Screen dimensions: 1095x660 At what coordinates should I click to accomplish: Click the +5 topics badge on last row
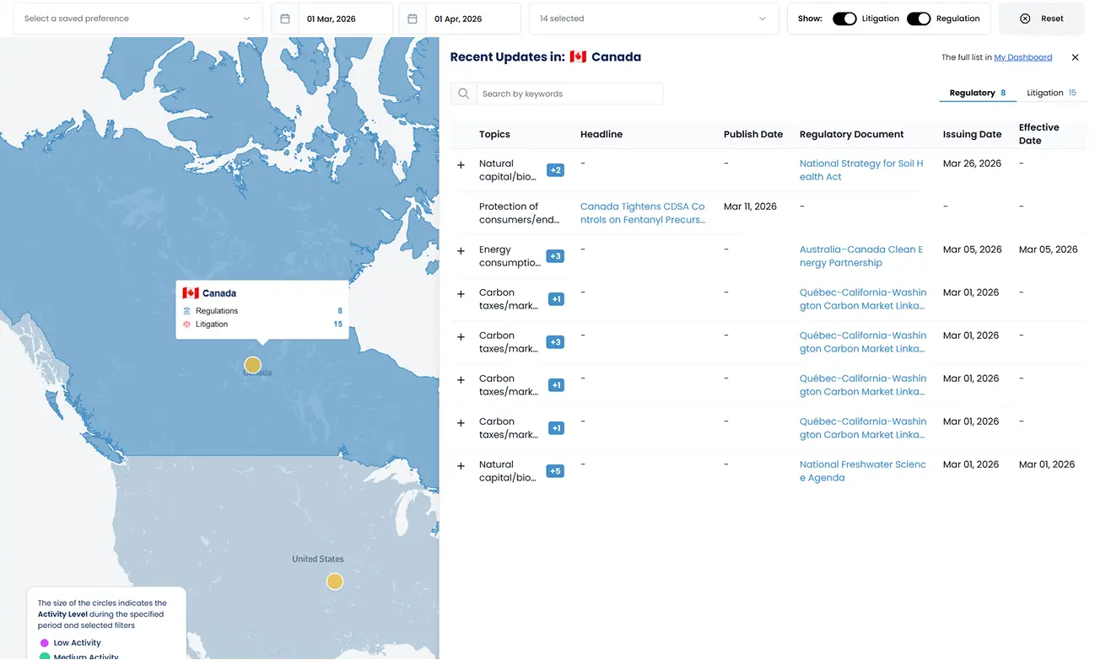coord(555,471)
